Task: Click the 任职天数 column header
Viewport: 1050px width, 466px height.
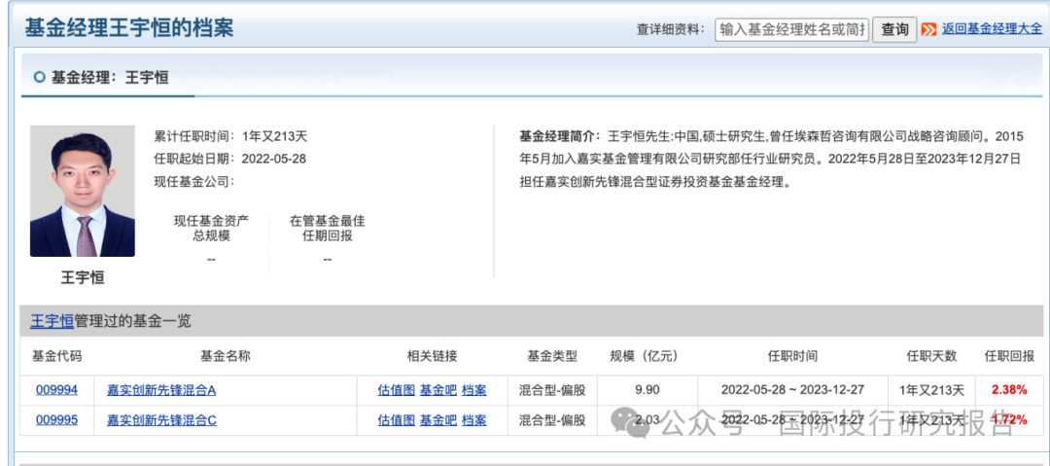Action: pos(931,356)
